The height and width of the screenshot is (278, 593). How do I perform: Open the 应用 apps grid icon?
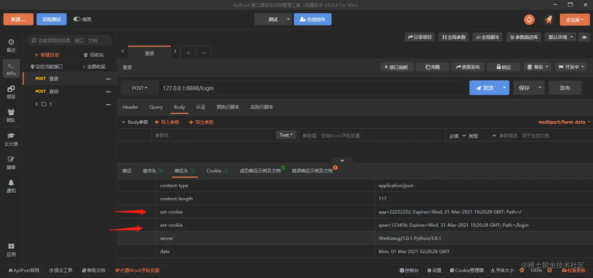point(11,250)
